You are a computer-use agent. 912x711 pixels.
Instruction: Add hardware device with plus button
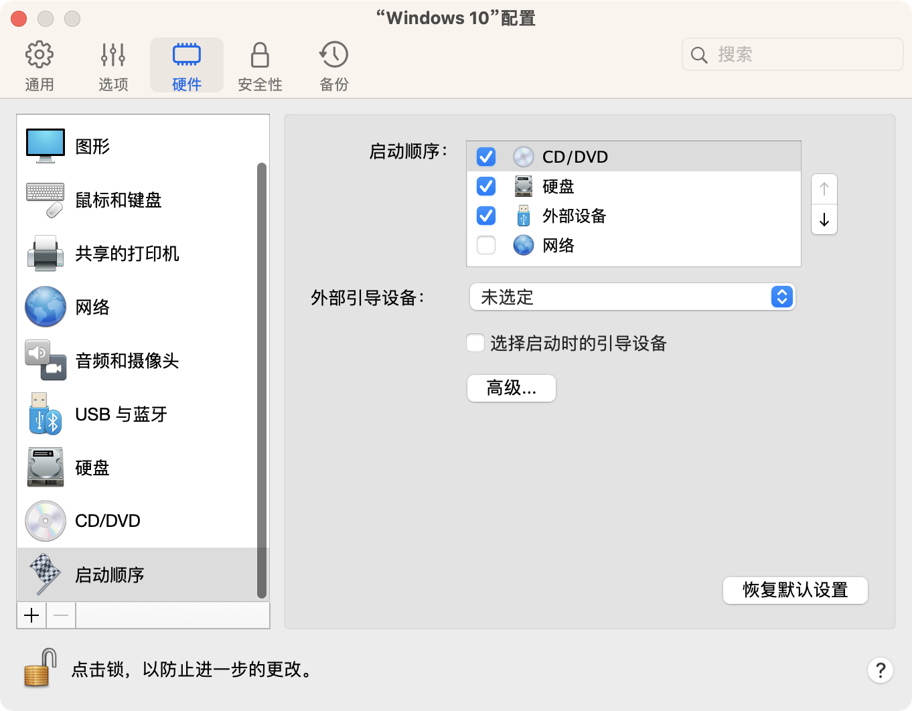[x=31, y=615]
